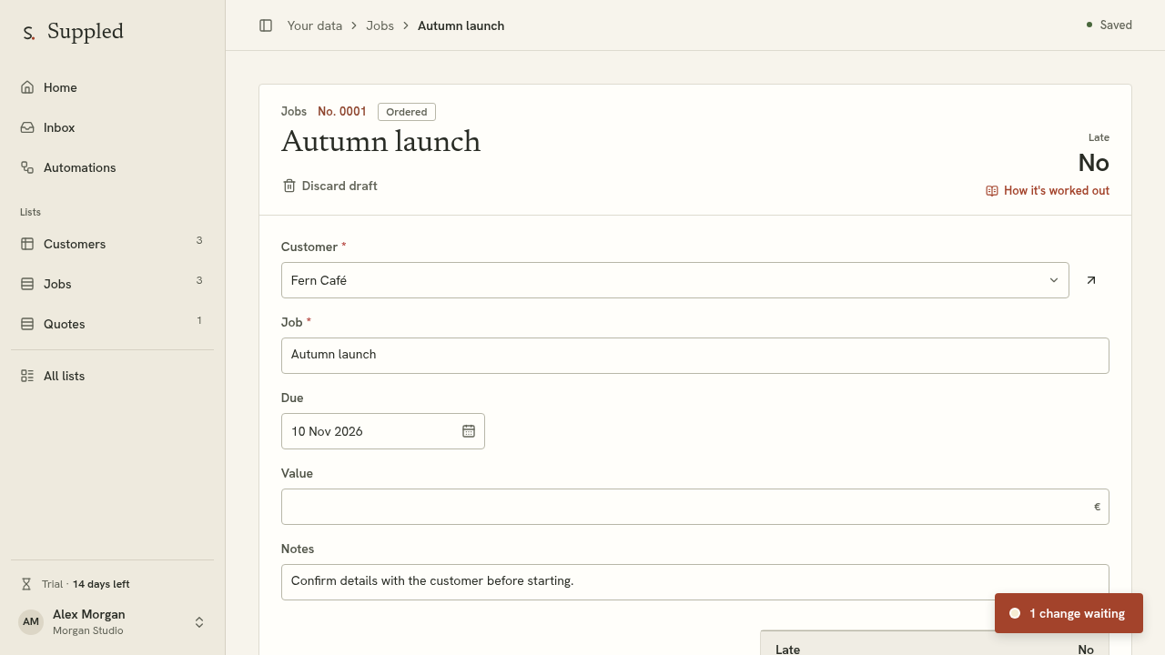The image size is (1165, 655).
Task: Toggle the sidebar collapse icon
Action: coord(266,25)
